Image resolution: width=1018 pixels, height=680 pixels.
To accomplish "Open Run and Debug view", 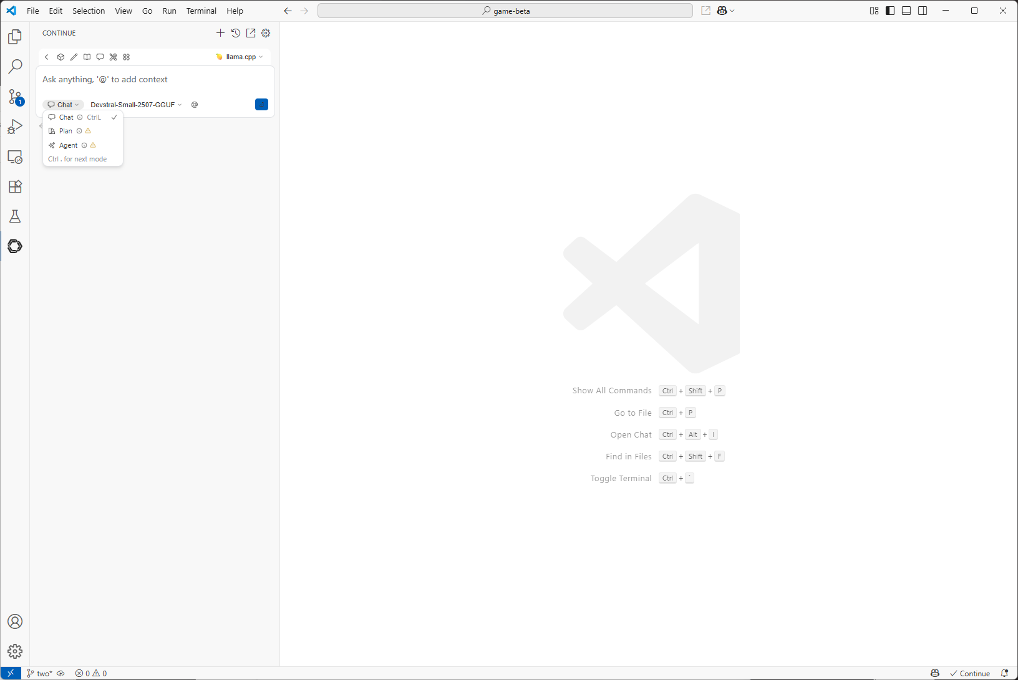I will click(15, 127).
